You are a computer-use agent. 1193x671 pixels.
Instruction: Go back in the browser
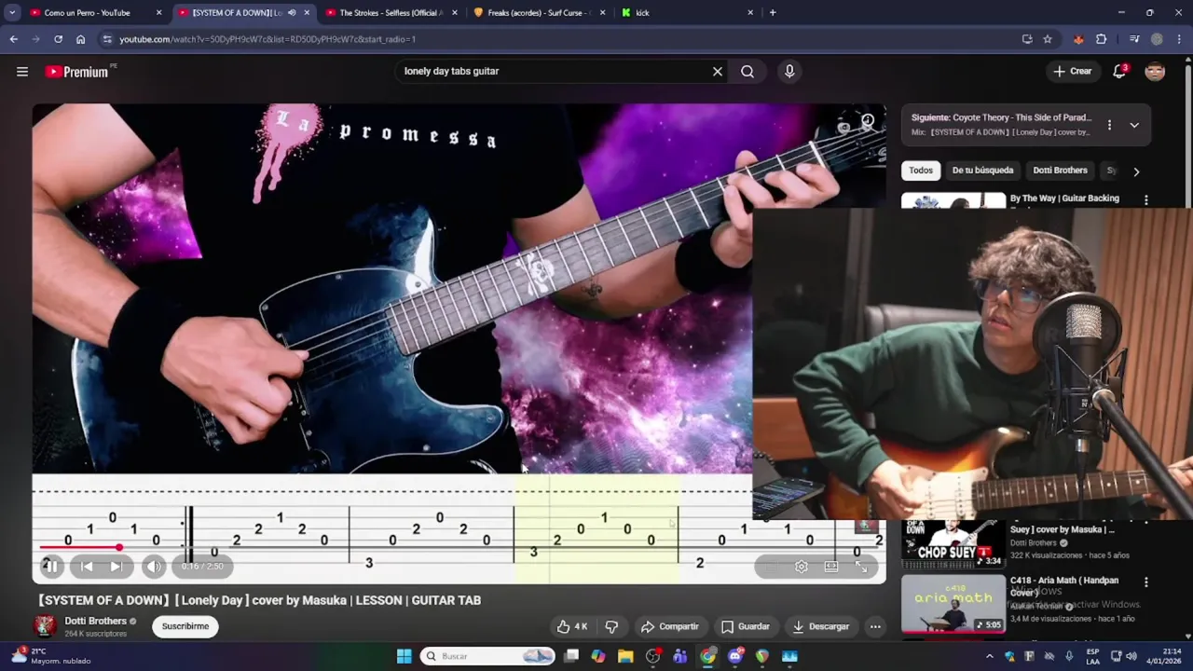coord(13,39)
